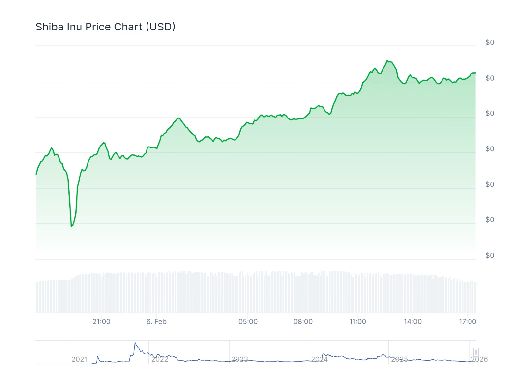Click the highest peak of the price line
This screenshot has width=530, height=383.
click(387, 61)
